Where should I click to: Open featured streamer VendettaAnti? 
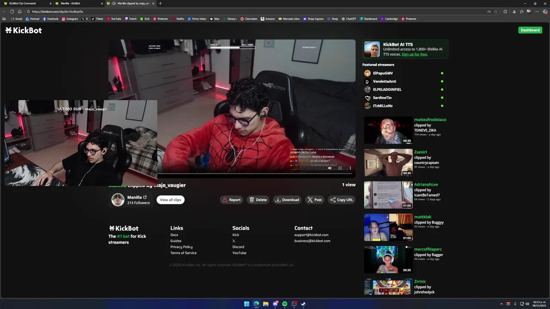click(384, 82)
